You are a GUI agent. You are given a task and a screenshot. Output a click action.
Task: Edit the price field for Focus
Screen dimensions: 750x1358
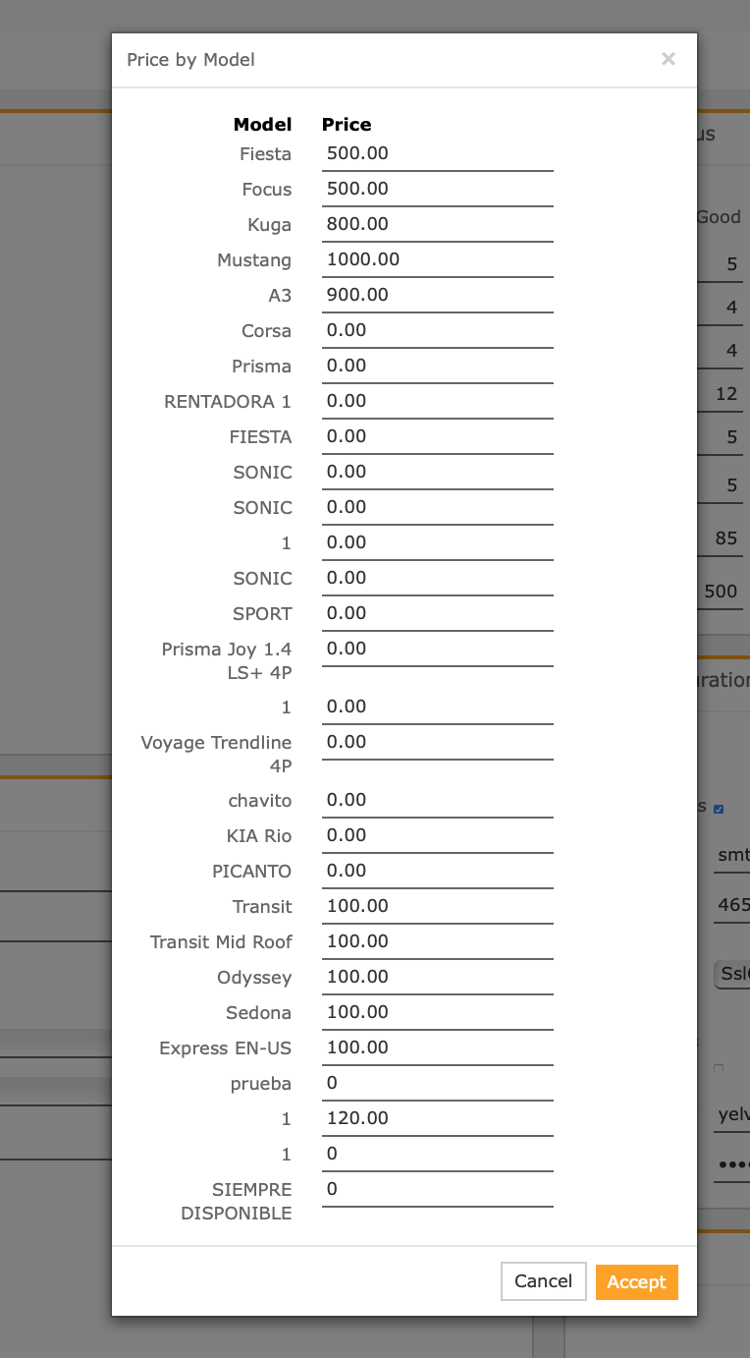click(438, 189)
